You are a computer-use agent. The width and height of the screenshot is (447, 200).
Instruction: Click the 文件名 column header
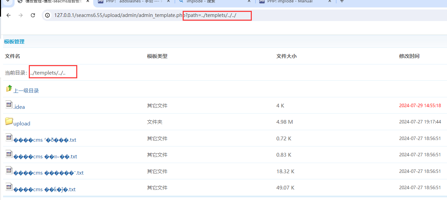[13, 56]
